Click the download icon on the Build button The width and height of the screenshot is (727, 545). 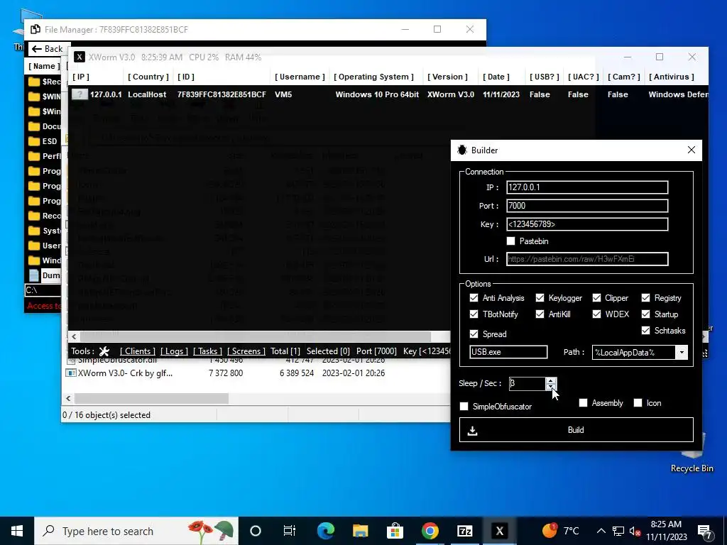(x=472, y=431)
